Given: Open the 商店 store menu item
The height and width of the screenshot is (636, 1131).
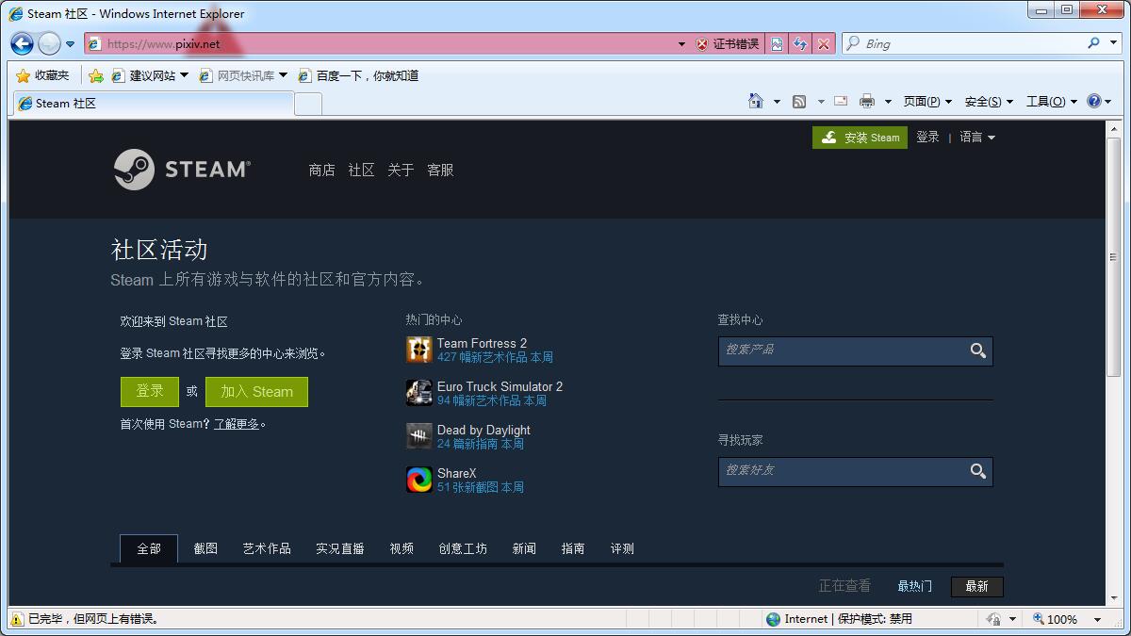Looking at the screenshot, I should pyautogui.click(x=321, y=170).
